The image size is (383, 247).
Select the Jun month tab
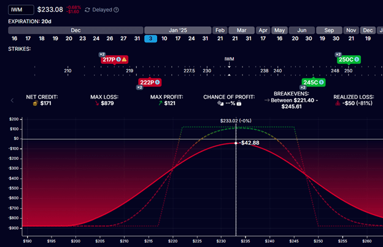pos(302,30)
